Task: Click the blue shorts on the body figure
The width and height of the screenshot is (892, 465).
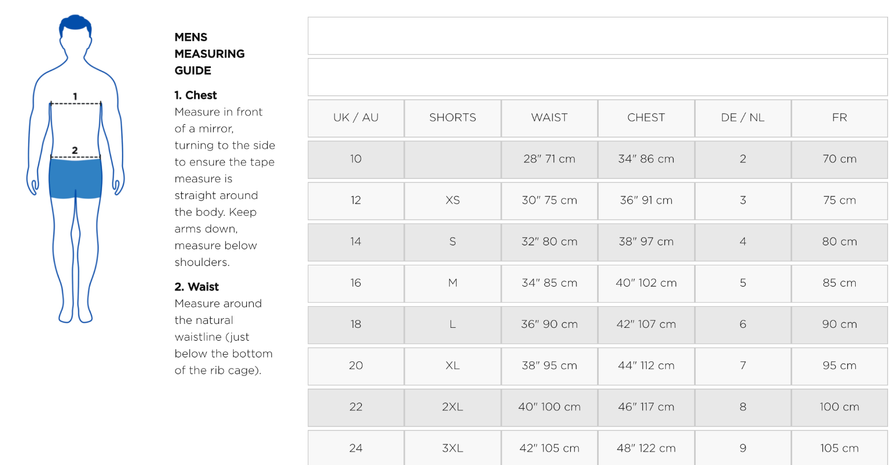Action: (75, 177)
